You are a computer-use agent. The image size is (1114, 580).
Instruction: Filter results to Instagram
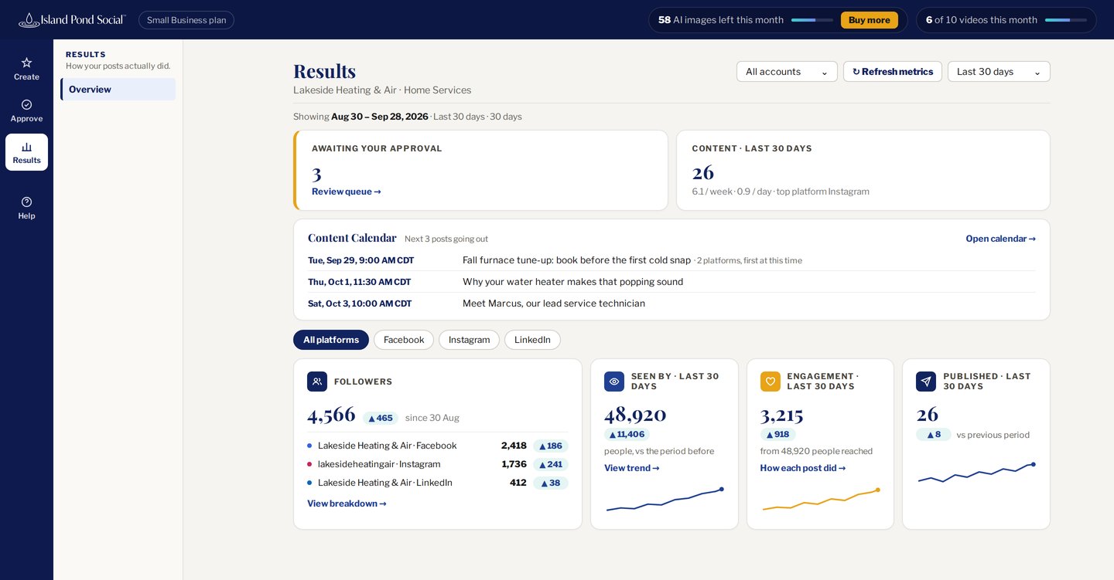pos(469,340)
